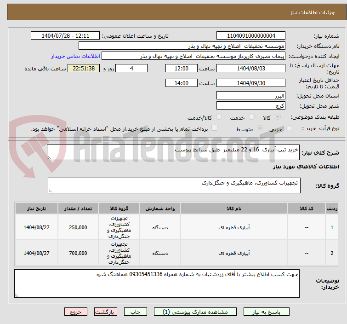Image resolution: width=347 pixels, height=324 pixels.
Task: Click the خروج exit button
Action: (x=76, y=312)
